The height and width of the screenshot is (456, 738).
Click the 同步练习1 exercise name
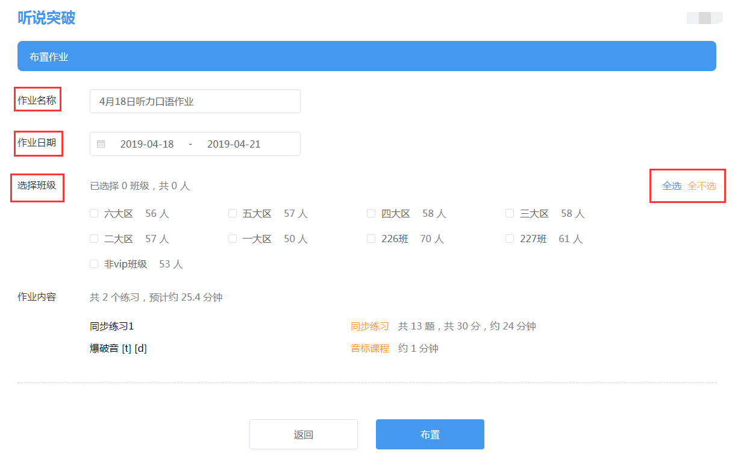[111, 326]
